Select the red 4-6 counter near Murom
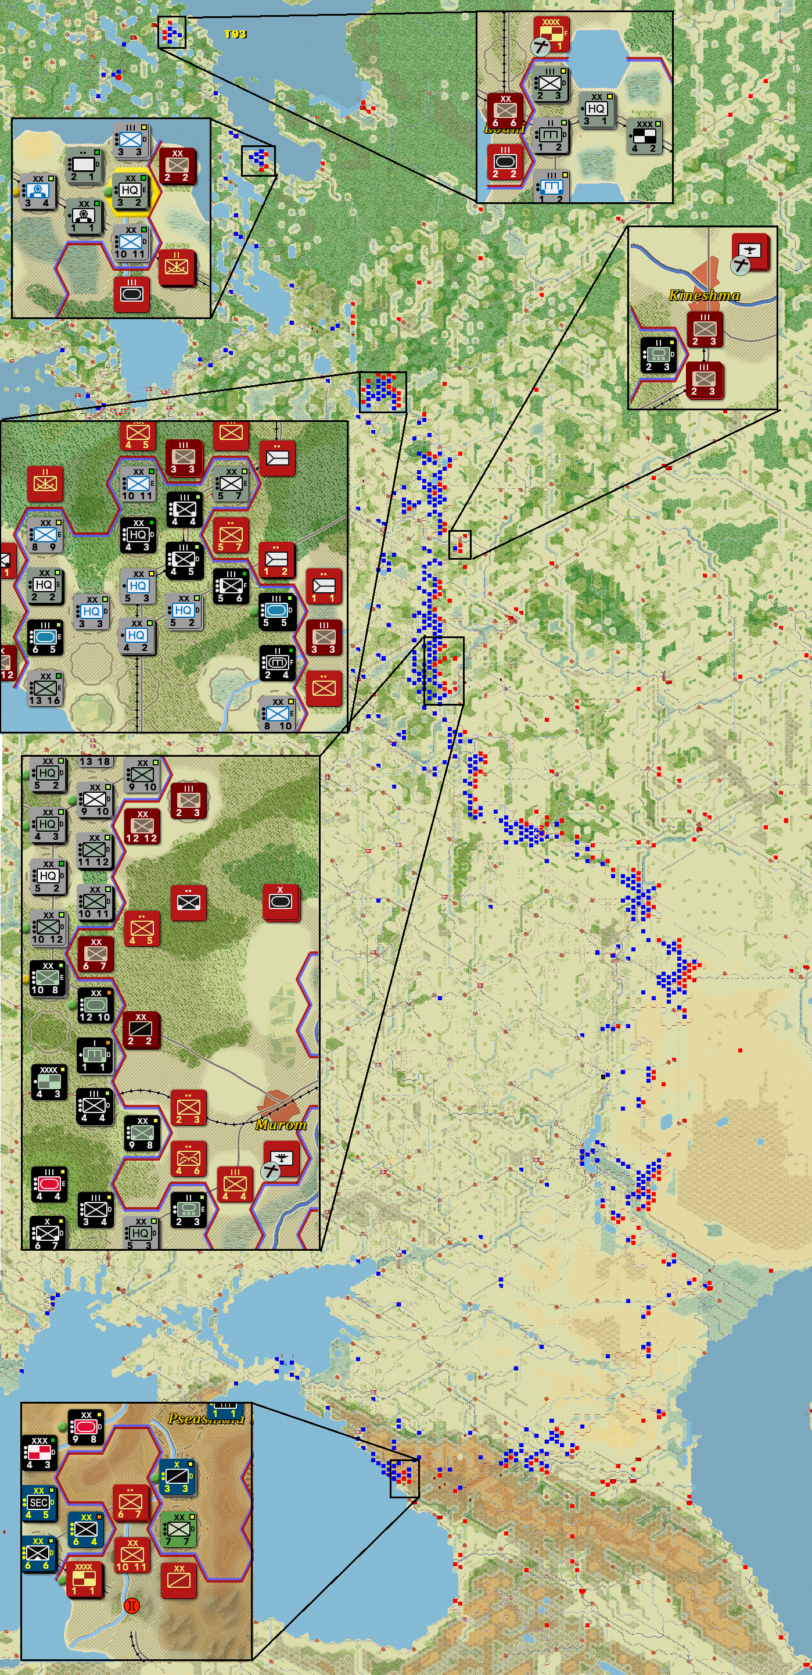Viewport: 812px width, 1675px height. pyautogui.click(x=188, y=1159)
